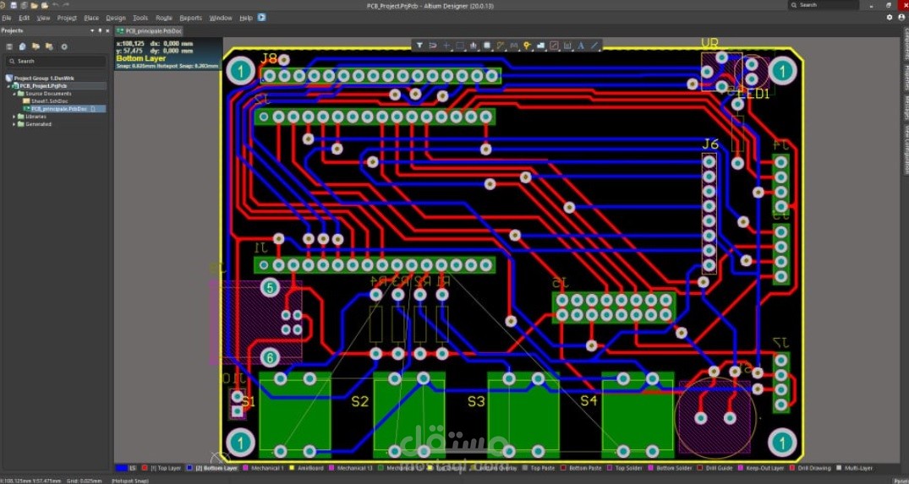909x484 pixels.
Task: Click the Projects panel compile document icon
Action: point(22,46)
